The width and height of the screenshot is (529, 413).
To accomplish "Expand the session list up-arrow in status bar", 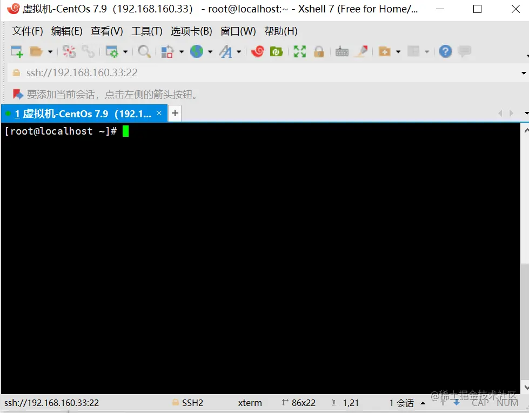I will [423, 403].
